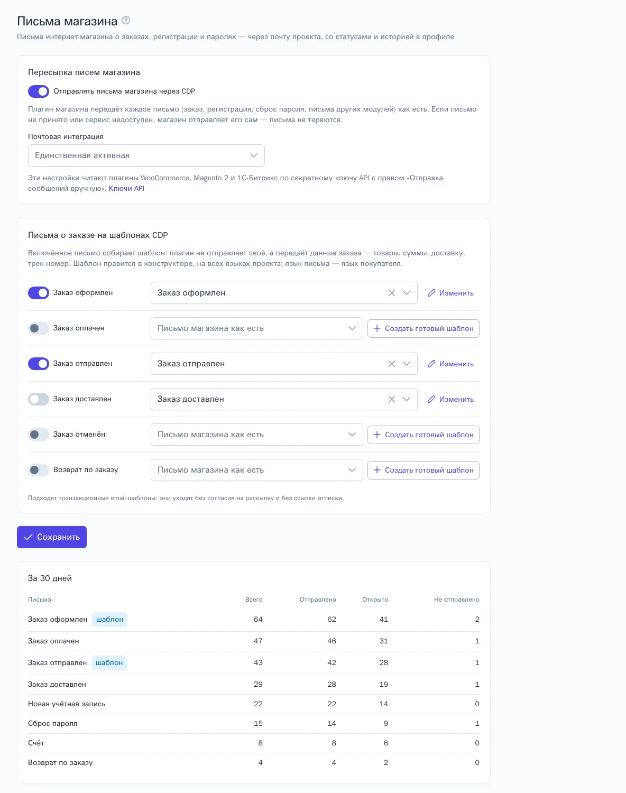The height and width of the screenshot is (793, 626).
Task: Click Создать готовый шаблон for Заказ отменён
Action: (424, 435)
